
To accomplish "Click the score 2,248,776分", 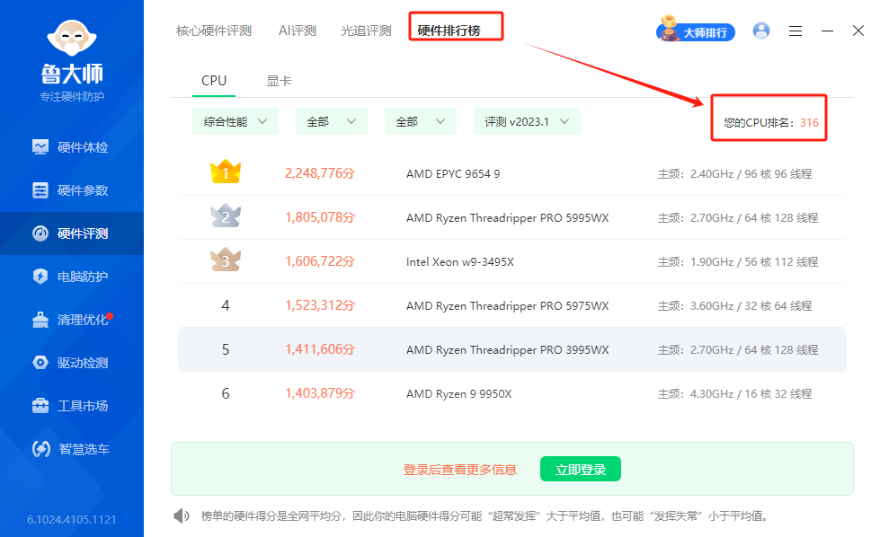I will 320,173.
